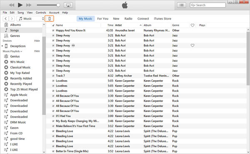Image resolution: width=250 pixels, height=154 pixels.
Task: Open the Account menu
Action: (x=54, y=13)
